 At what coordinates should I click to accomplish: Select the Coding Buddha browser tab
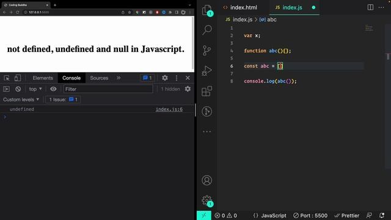coord(25,5)
